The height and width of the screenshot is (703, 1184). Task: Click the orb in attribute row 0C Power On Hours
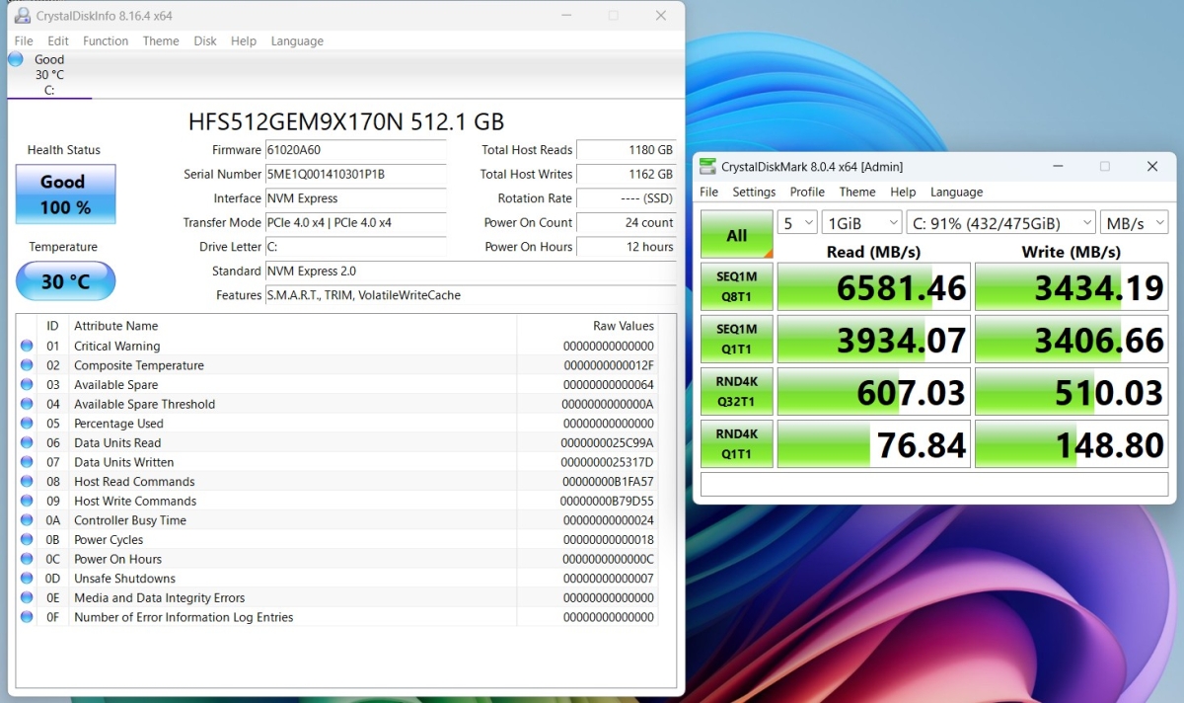click(x=27, y=559)
